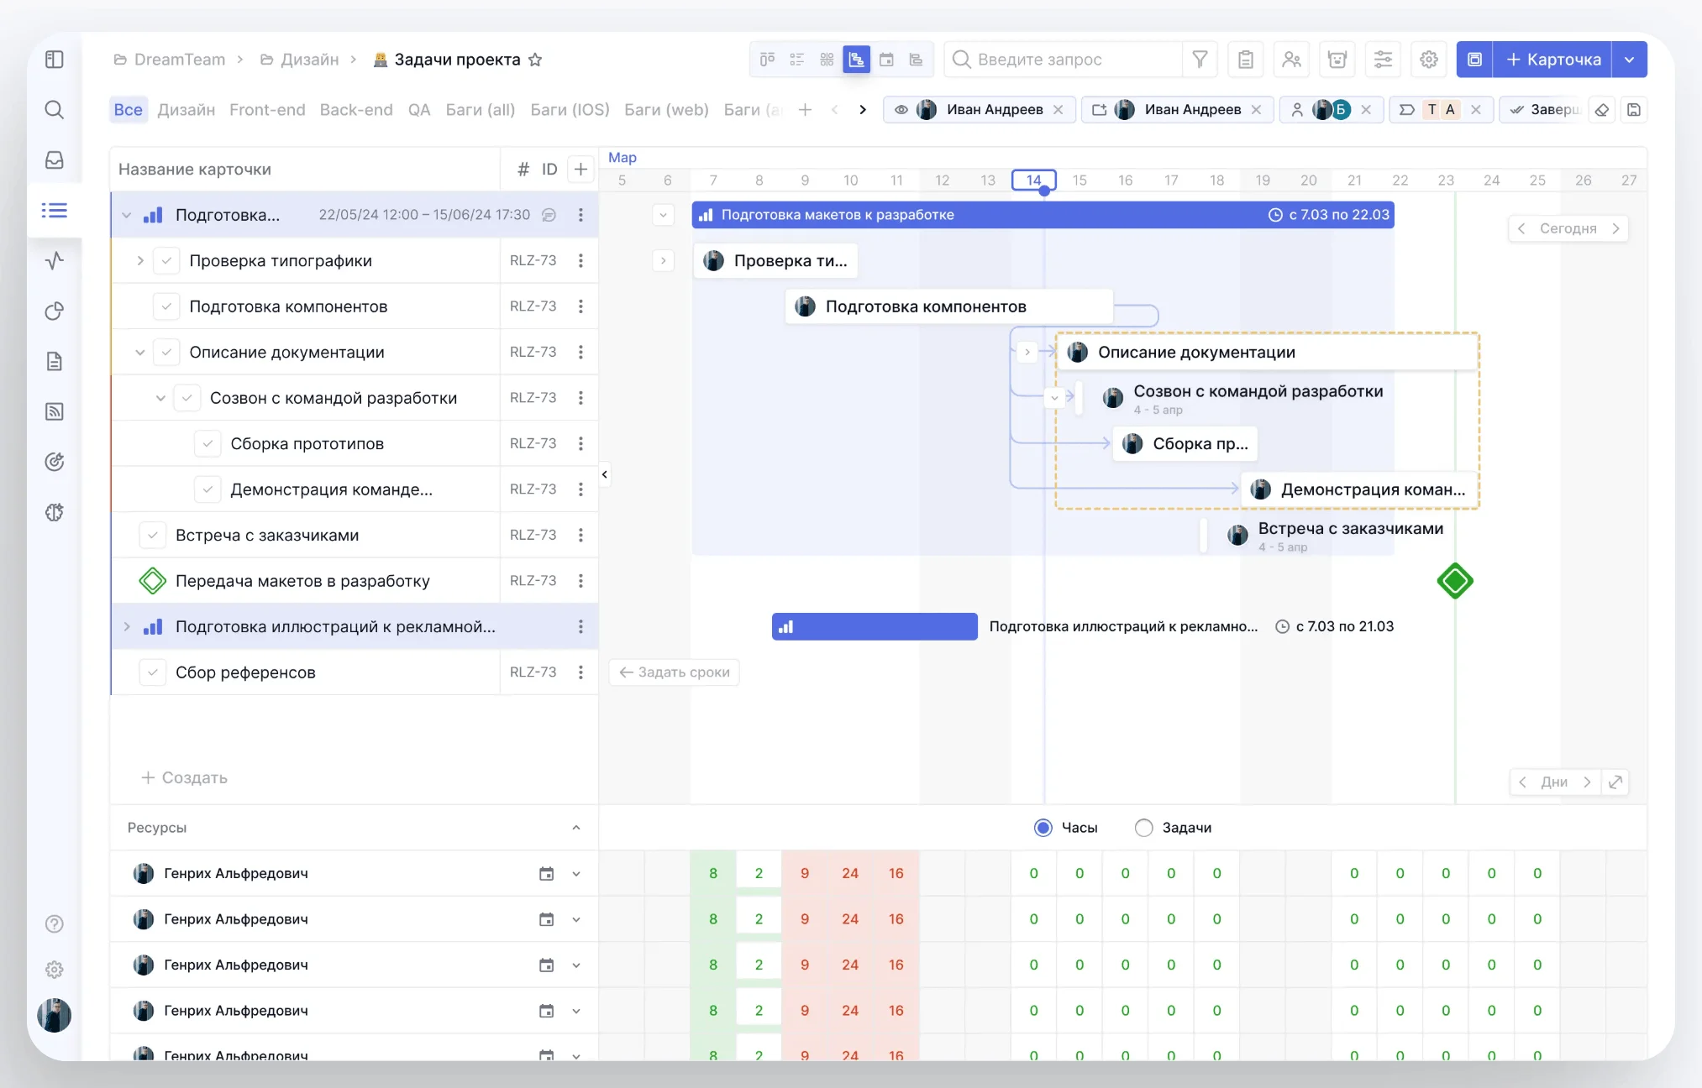Favorite the project with the star icon
Viewport: 1702px width, 1088px height.
tap(535, 60)
